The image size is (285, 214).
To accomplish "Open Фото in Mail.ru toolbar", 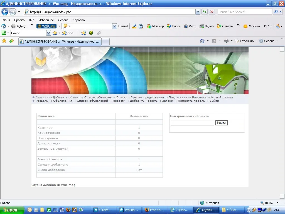I will [x=190, y=26].
